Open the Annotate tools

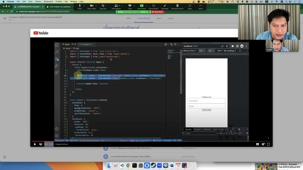click(165, 7)
